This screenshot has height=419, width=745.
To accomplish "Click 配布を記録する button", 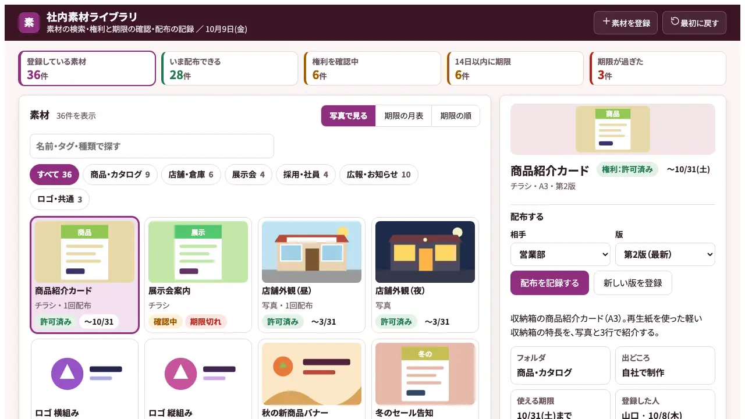I will click(549, 283).
